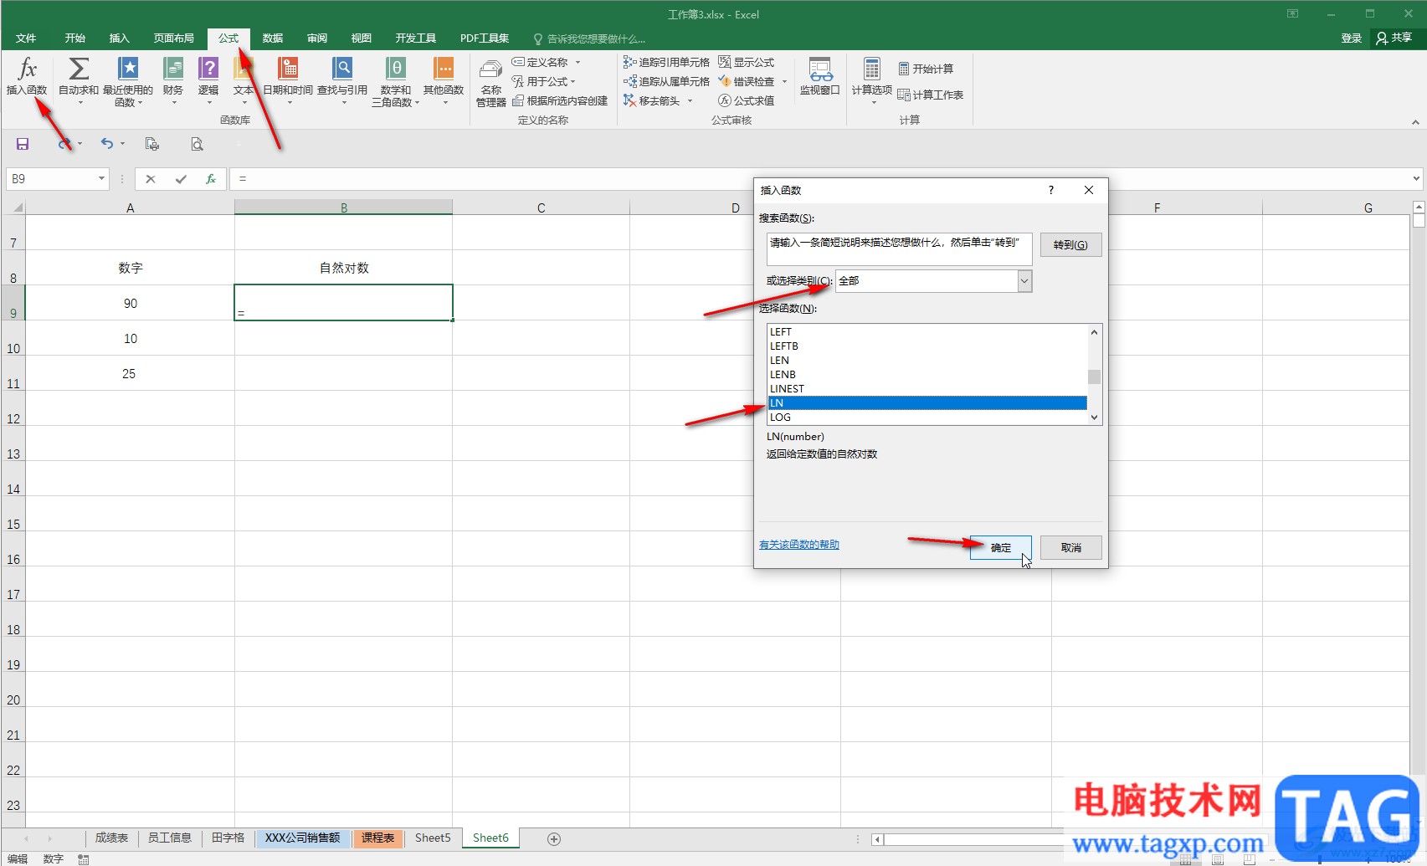The height and width of the screenshot is (866, 1427).
Task: Click the confirm checkmark in formula bar
Action: [x=181, y=179]
